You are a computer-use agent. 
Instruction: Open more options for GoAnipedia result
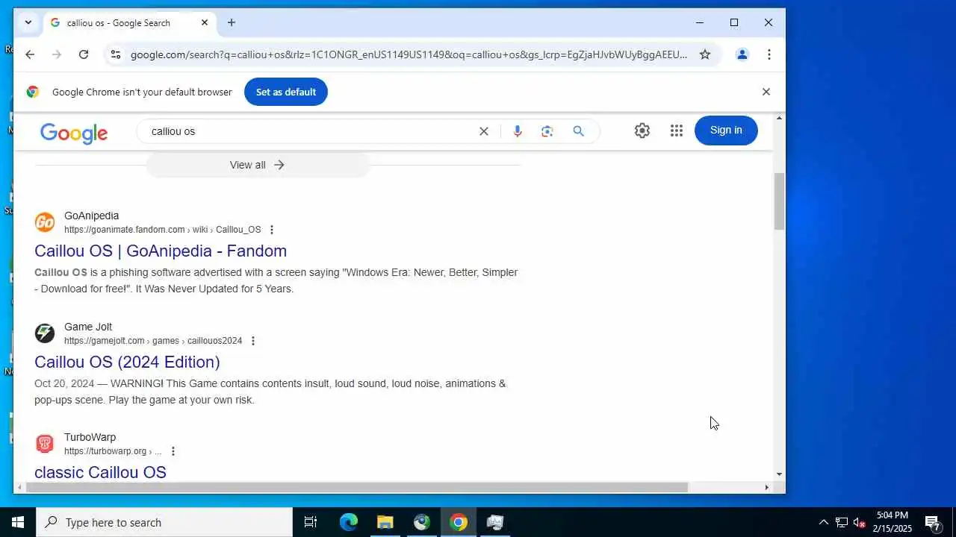tap(272, 230)
